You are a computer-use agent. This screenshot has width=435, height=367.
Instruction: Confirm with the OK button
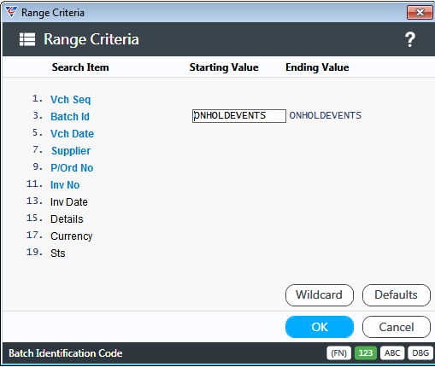(x=320, y=327)
